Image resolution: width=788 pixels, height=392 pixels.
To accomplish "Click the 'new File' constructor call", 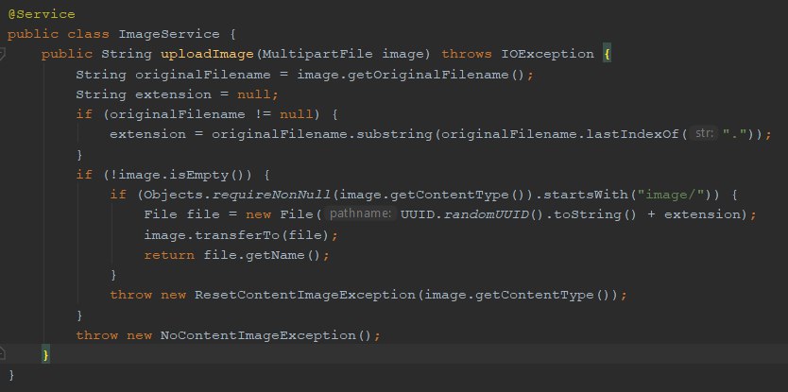I will (x=280, y=214).
